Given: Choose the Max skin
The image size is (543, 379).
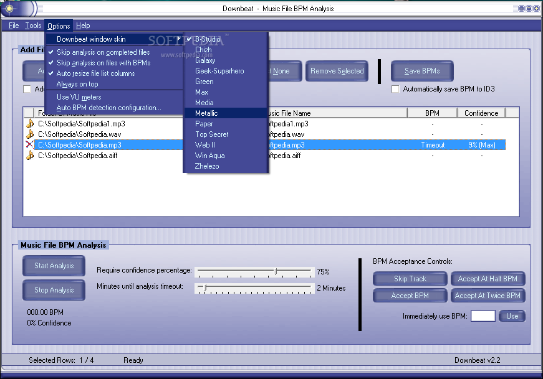Looking at the screenshot, I should 226,92.
